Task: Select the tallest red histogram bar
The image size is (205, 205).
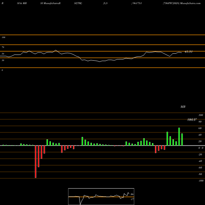Action: pos(36,162)
